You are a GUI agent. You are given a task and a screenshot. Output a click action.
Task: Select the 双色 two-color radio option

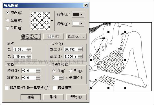point(8,13)
